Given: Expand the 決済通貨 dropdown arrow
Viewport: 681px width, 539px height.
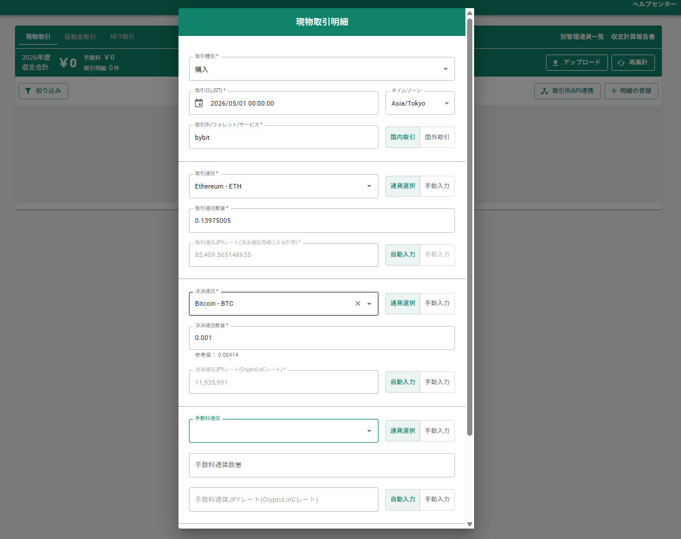Looking at the screenshot, I should point(369,304).
